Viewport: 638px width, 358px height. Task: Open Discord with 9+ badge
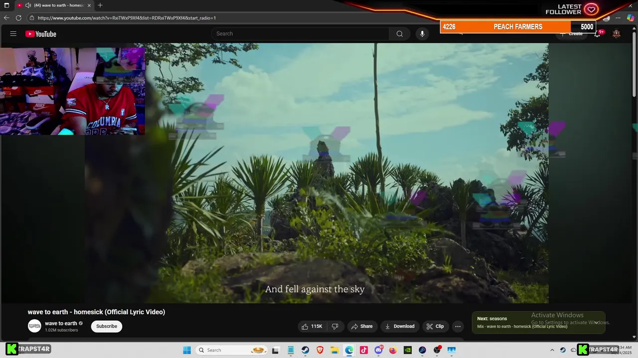coord(378,350)
